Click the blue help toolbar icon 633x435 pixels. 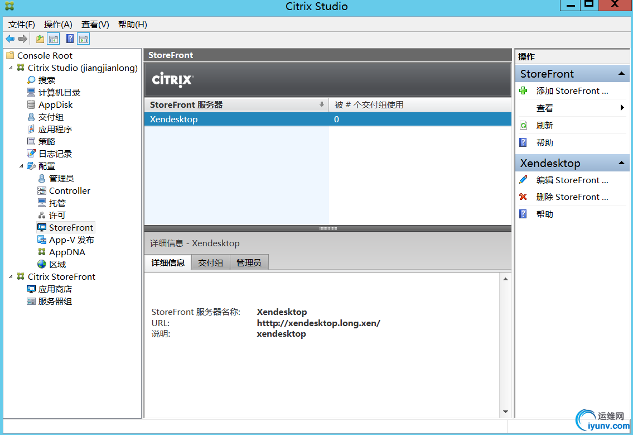coord(70,39)
